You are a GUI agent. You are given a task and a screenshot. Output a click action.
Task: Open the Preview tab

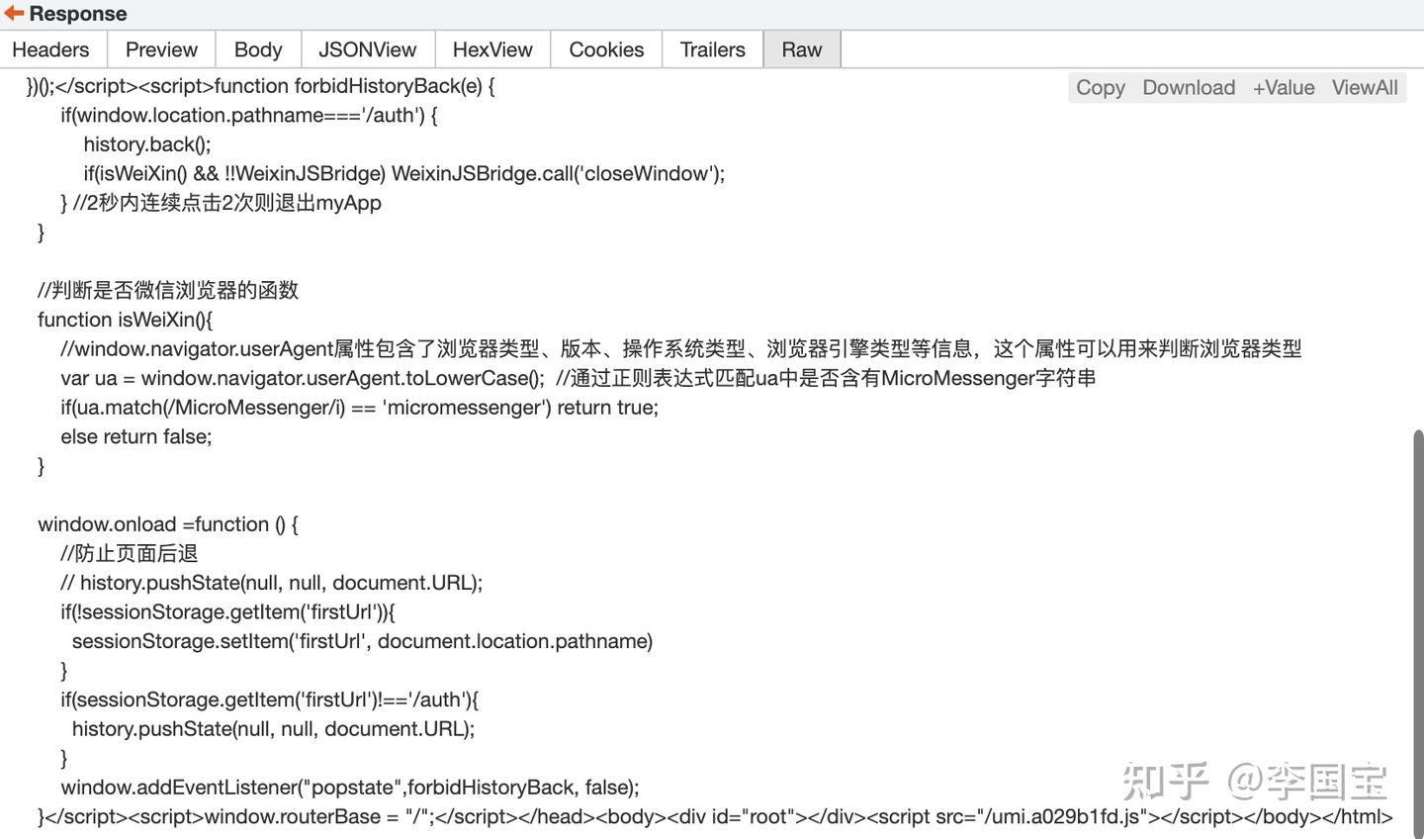click(161, 49)
